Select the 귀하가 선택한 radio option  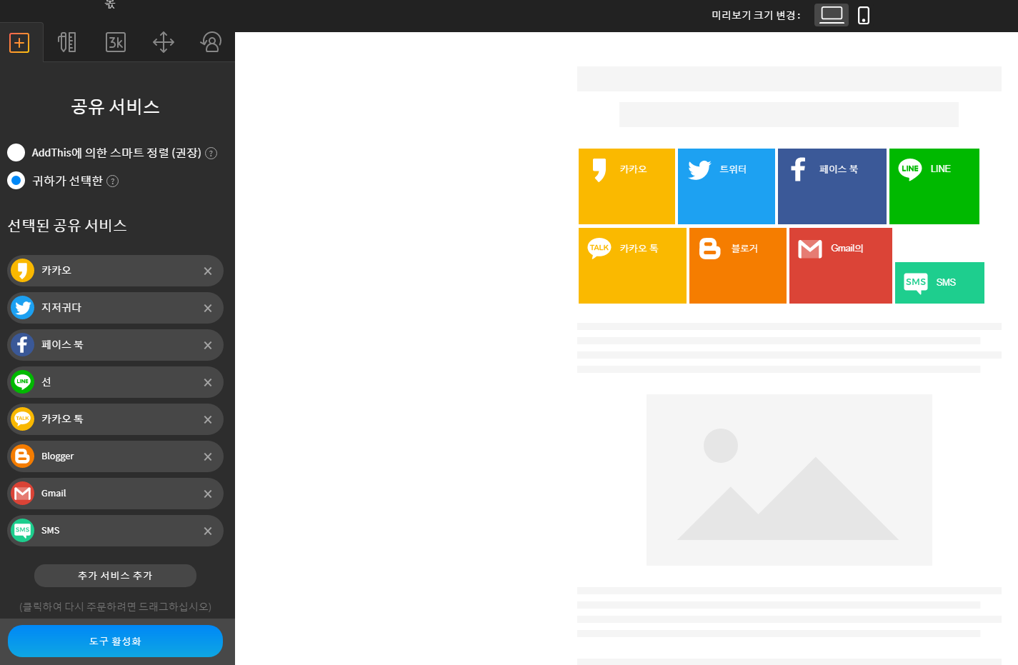(x=16, y=181)
